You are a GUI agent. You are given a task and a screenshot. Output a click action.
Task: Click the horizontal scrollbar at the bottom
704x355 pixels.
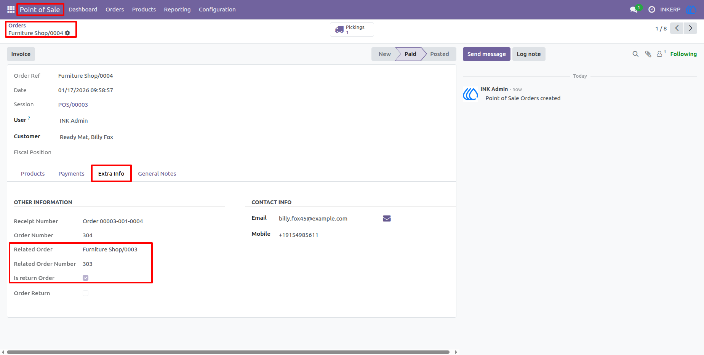pyautogui.click(x=228, y=352)
